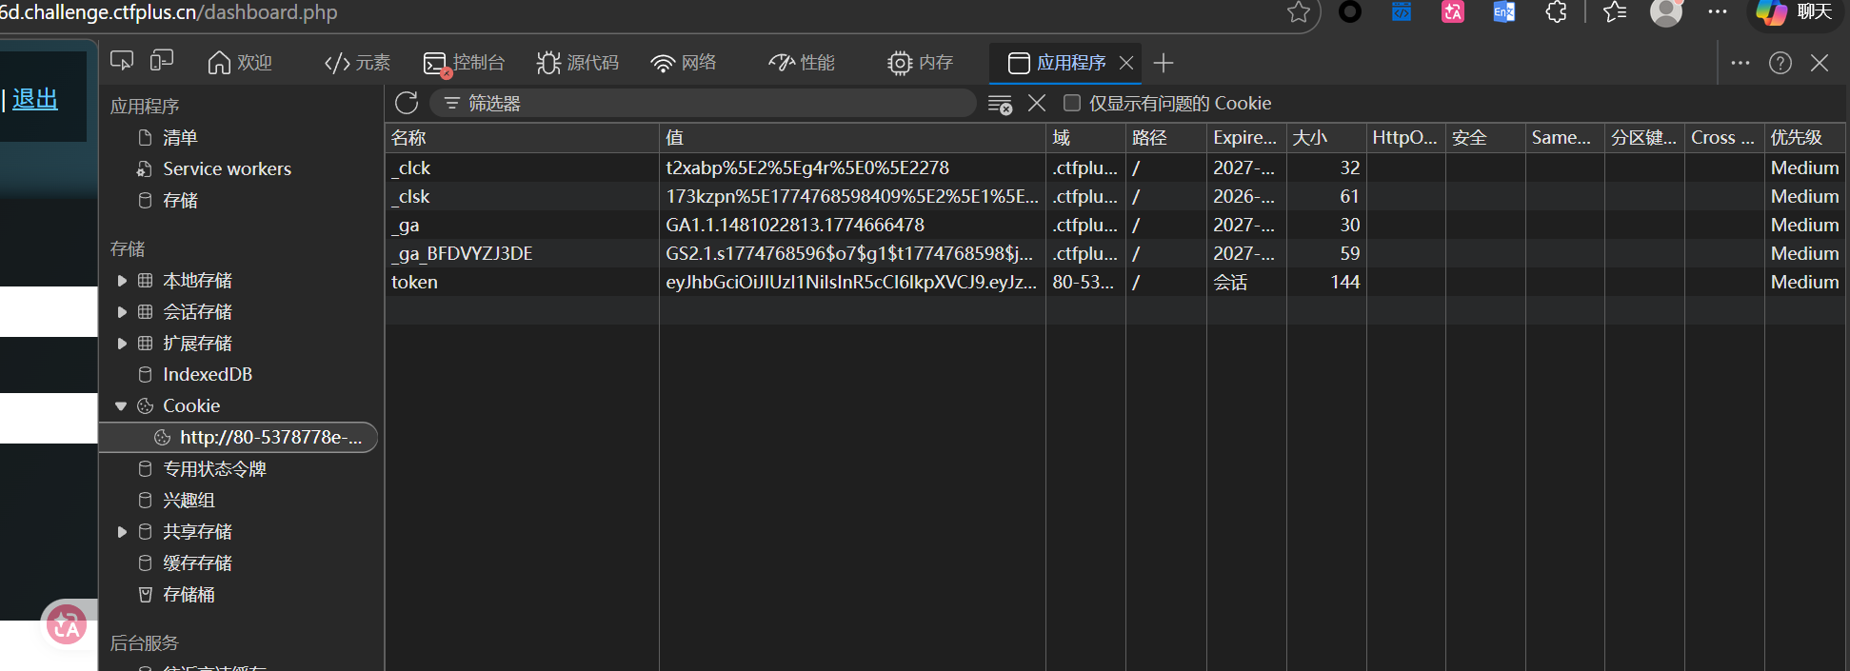Image resolution: width=1850 pixels, height=671 pixels.
Task: Toggle device emulation icon
Action: click(x=162, y=62)
